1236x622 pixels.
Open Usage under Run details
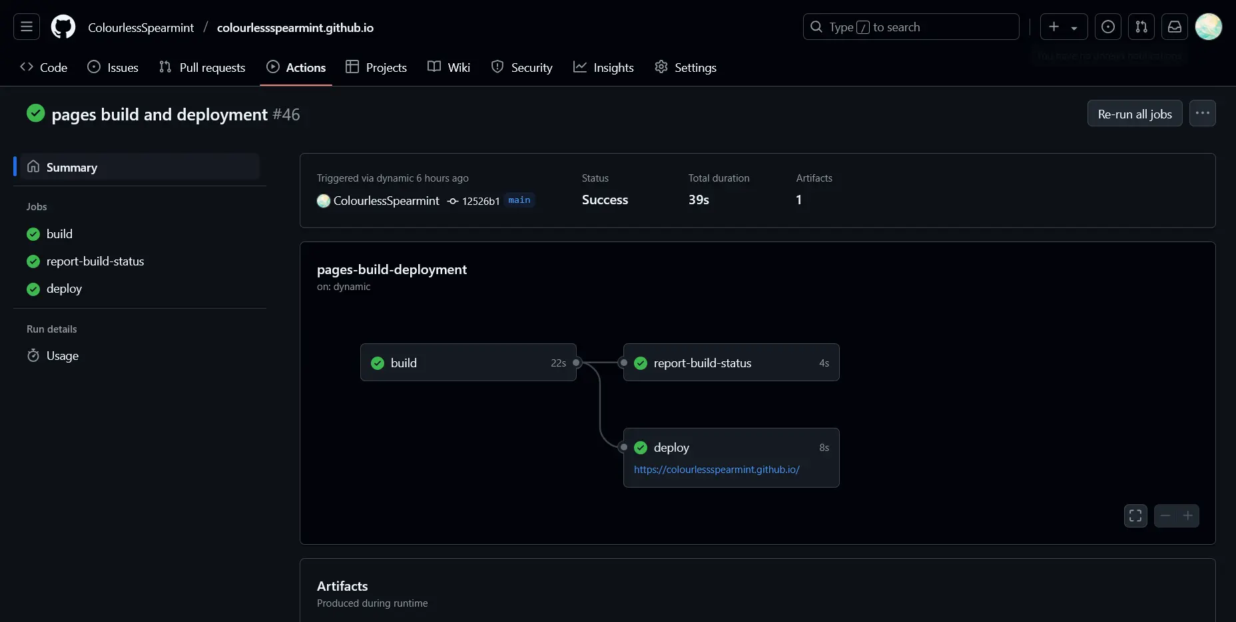tap(140, 356)
